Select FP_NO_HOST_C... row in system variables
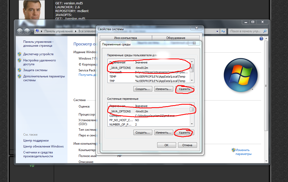The width and height of the screenshot is (288, 182). coord(149,120)
